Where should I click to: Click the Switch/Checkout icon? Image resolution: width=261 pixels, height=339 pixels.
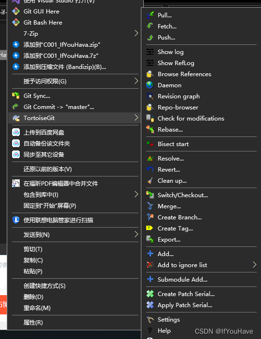(150, 195)
